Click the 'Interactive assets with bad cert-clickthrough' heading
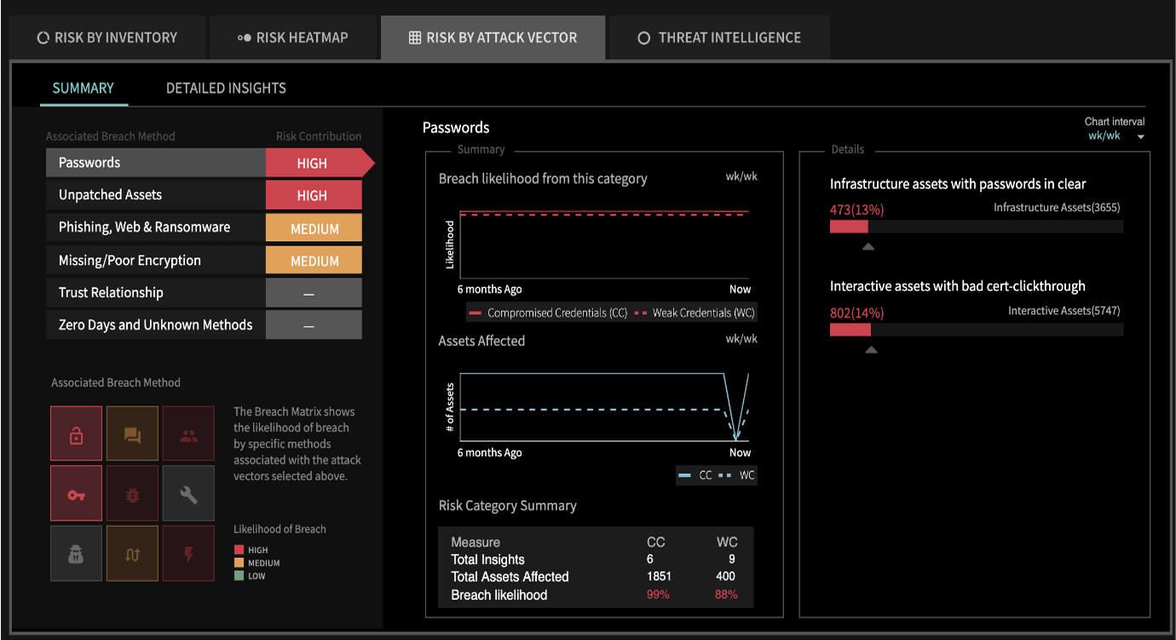 coord(958,286)
